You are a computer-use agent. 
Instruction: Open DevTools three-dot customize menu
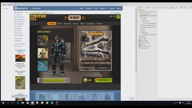[x=188, y=7]
